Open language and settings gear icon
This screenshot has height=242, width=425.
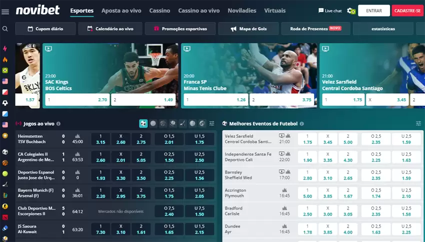pos(351,11)
